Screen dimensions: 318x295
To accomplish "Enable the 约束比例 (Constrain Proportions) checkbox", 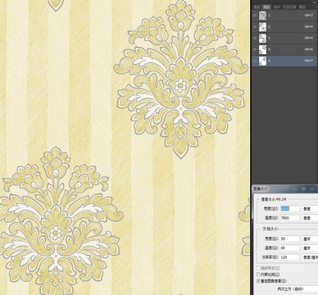I will point(258,275).
